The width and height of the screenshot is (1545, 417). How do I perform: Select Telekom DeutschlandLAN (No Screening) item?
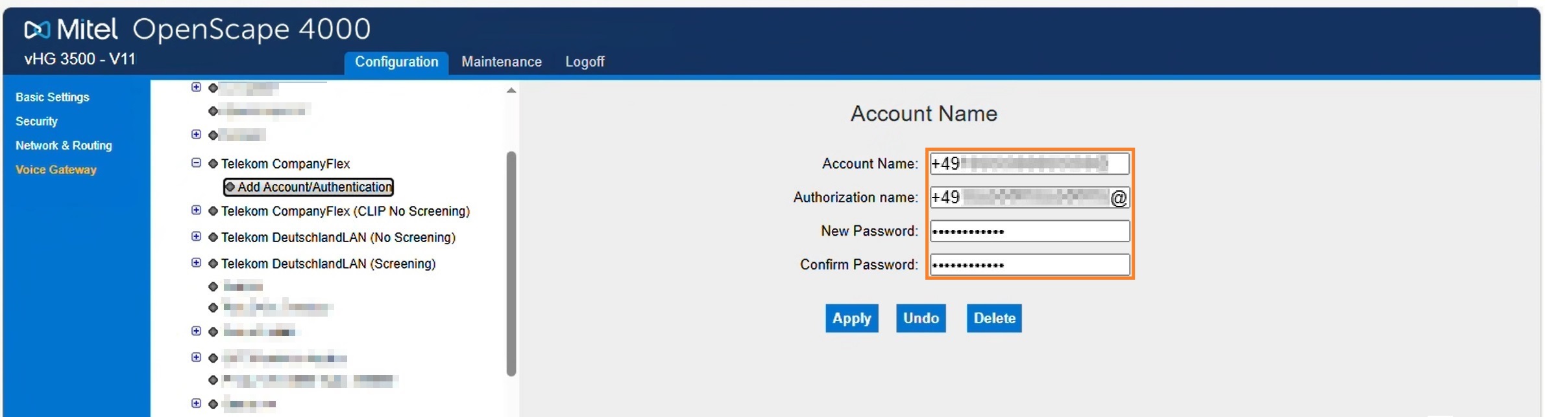pos(338,238)
